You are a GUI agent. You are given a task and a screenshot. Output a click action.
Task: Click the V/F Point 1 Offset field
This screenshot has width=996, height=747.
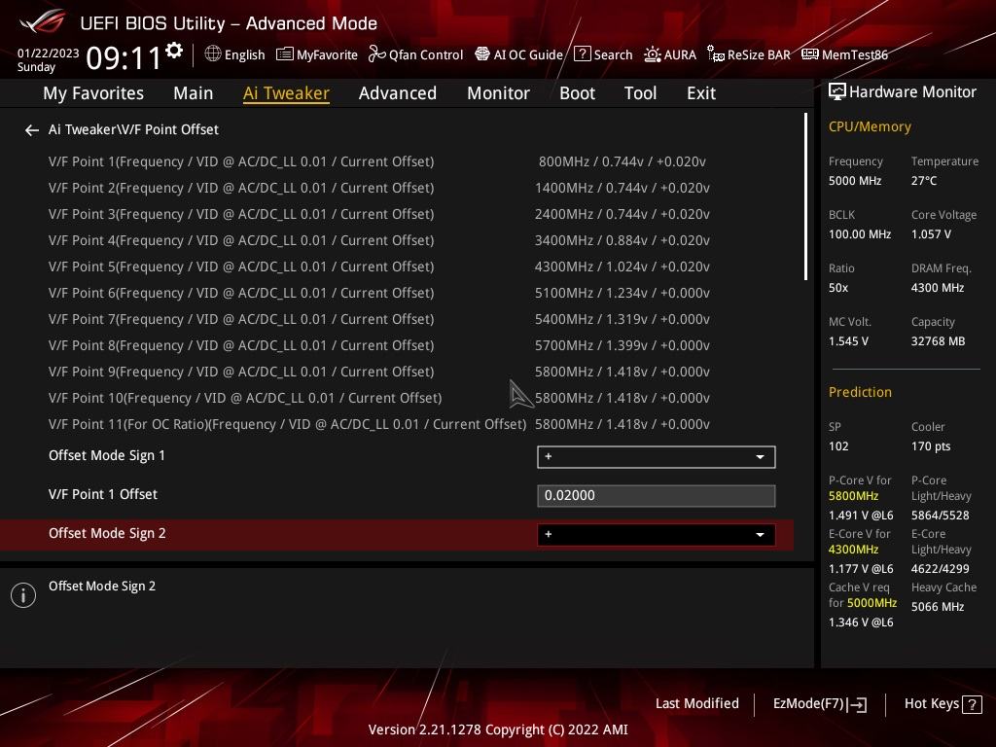(x=657, y=495)
